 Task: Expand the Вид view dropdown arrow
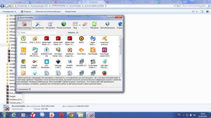tap(79, 25)
